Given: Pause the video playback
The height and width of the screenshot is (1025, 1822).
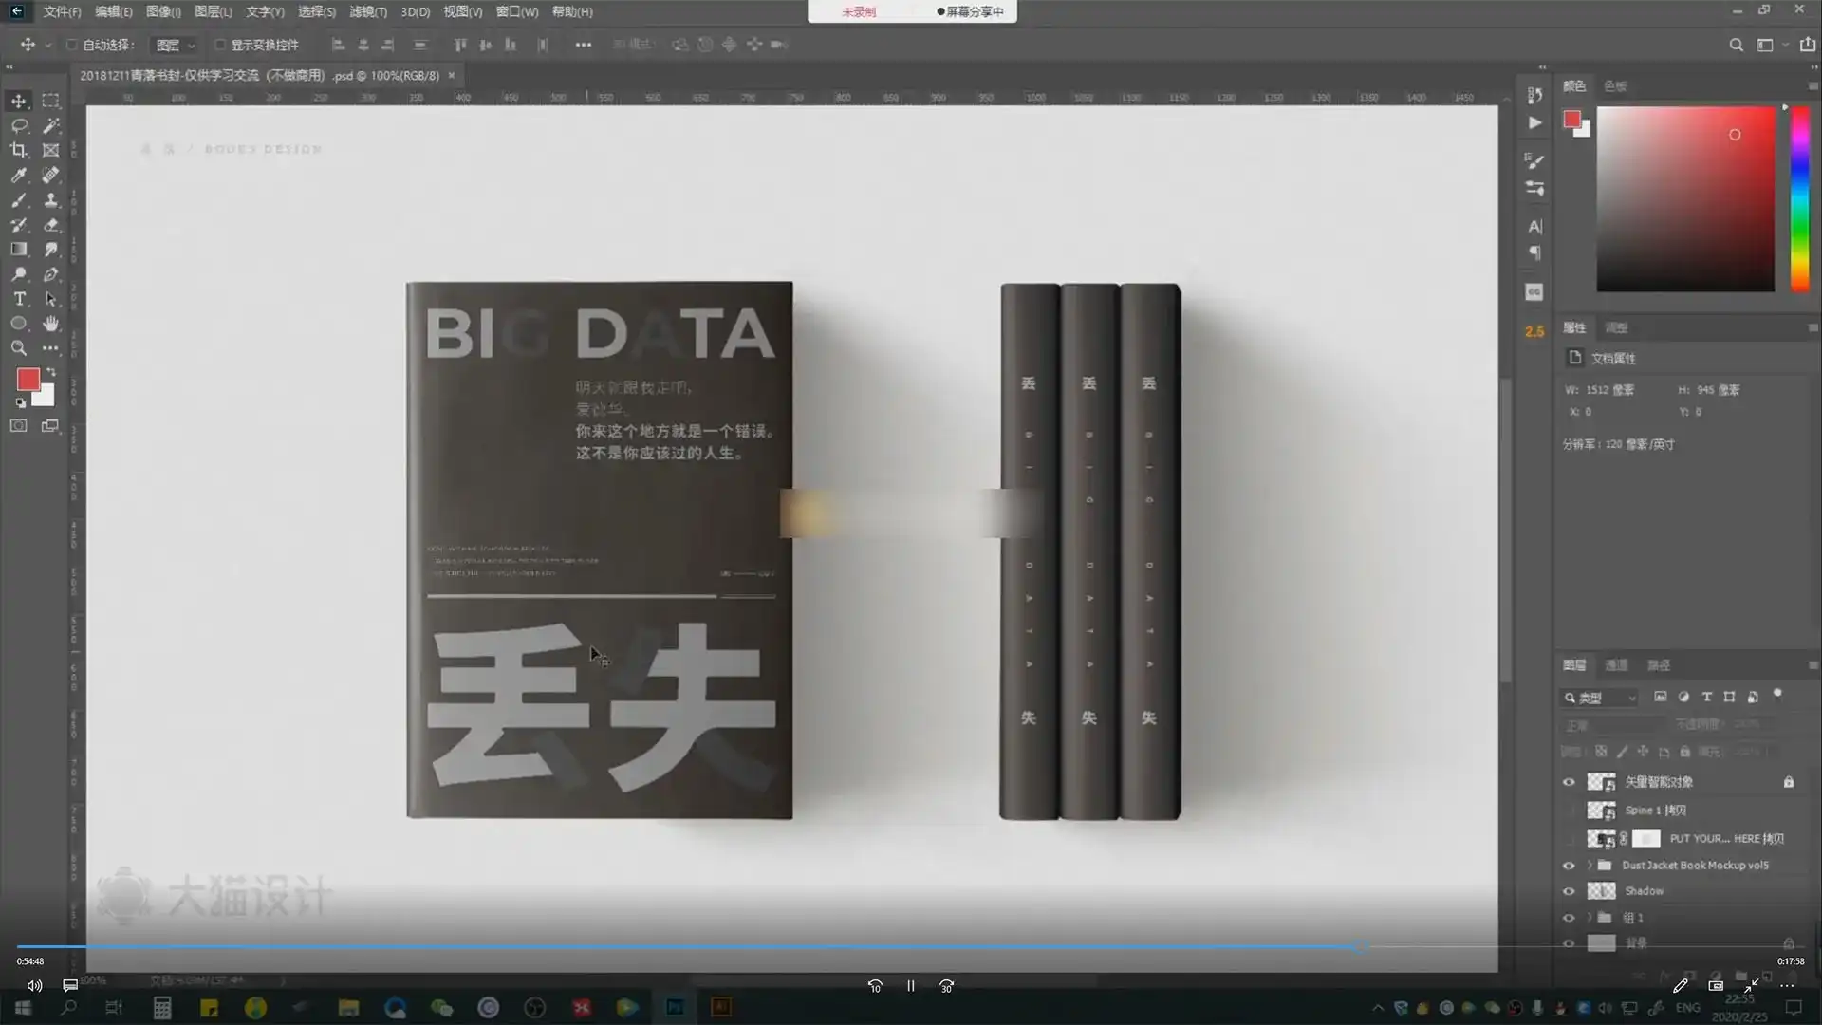Looking at the screenshot, I should [x=910, y=986].
